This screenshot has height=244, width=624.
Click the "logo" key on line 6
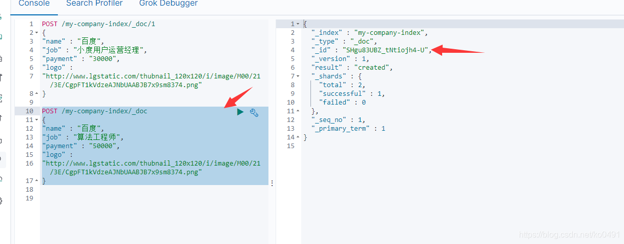point(53,68)
